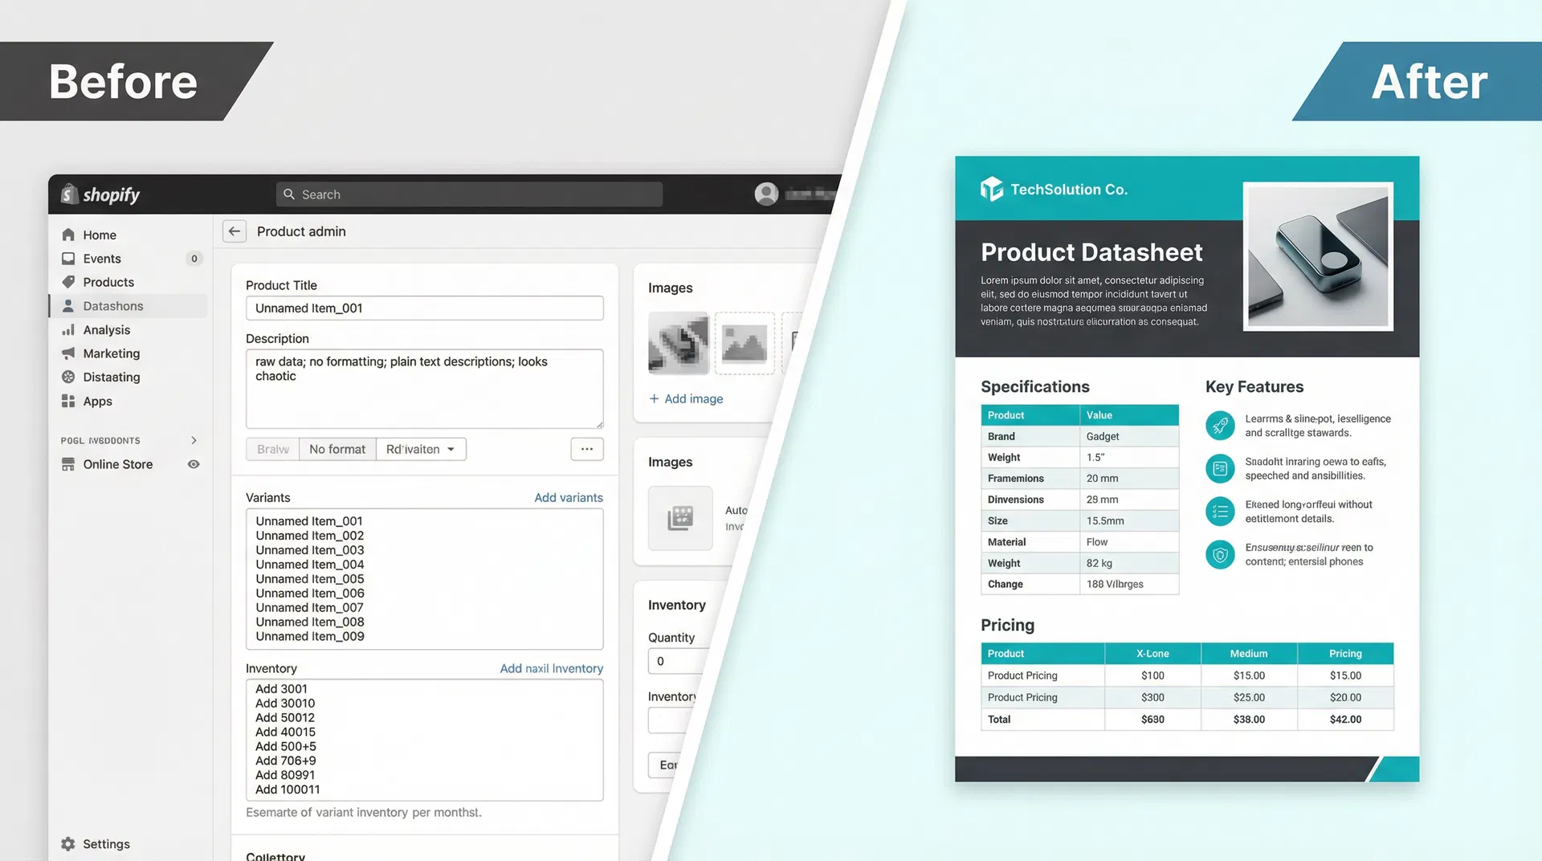Screen dimensions: 1542x861
Task: Select the Marketing megaphone icon
Action: click(x=68, y=353)
